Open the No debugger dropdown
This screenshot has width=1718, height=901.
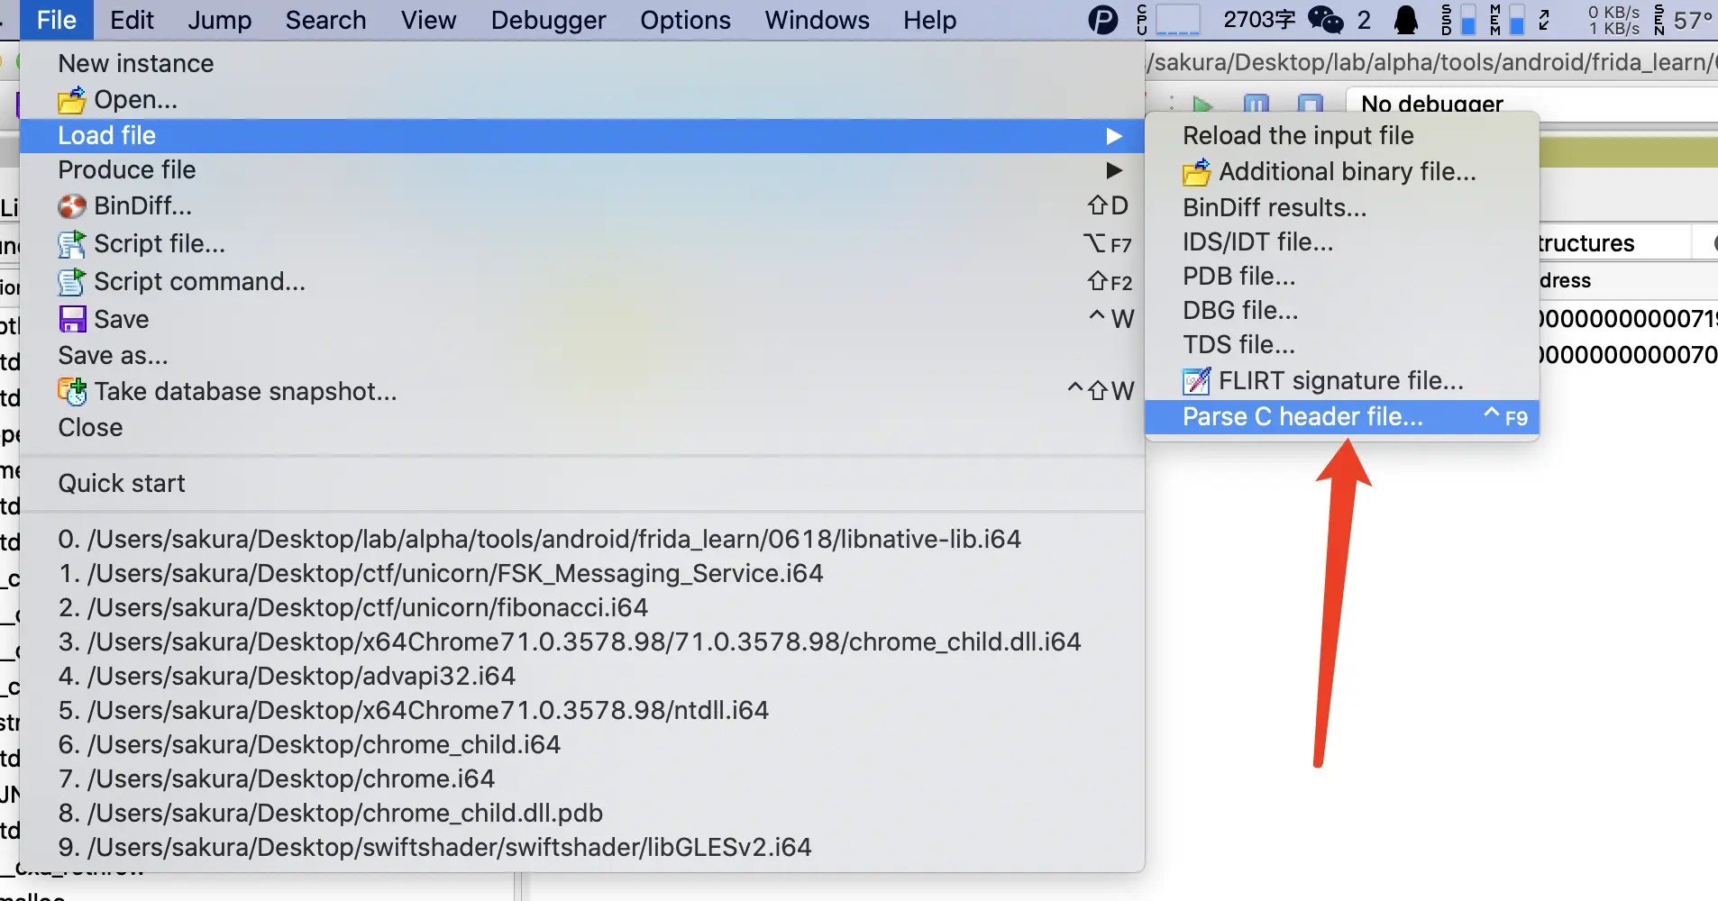tap(1531, 105)
